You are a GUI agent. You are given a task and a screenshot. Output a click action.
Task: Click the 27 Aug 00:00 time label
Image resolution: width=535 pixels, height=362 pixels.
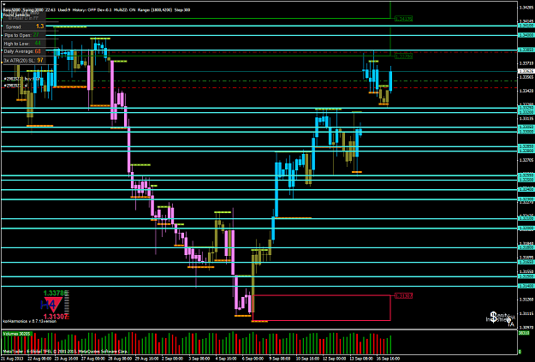(x=92, y=359)
